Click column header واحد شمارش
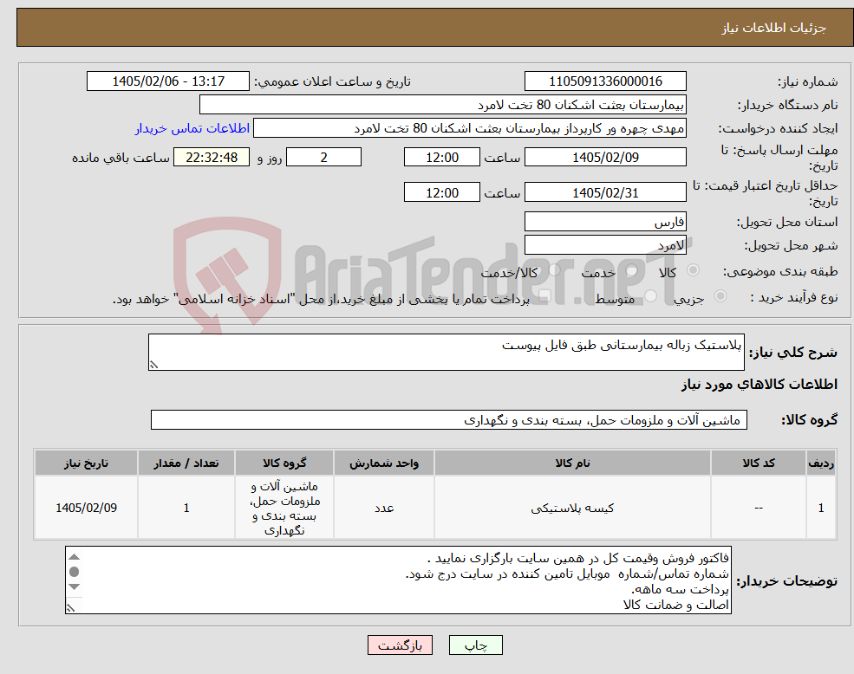 pyautogui.click(x=383, y=463)
